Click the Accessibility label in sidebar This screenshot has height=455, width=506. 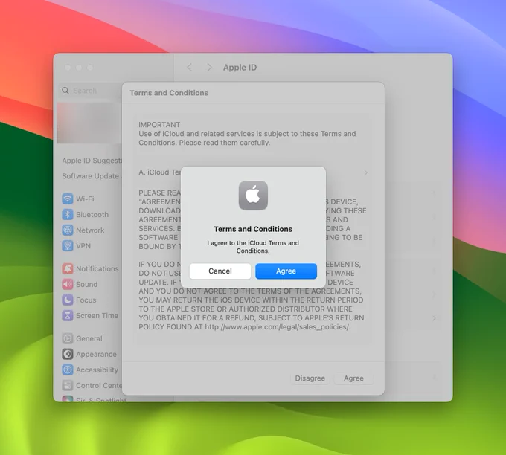click(97, 370)
